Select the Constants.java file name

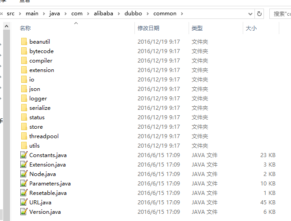pyautogui.click(x=48, y=155)
